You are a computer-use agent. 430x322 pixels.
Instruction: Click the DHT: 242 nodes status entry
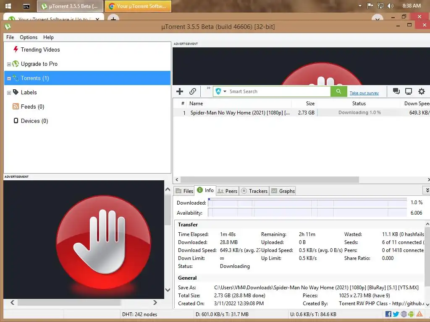(x=139, y=314)
